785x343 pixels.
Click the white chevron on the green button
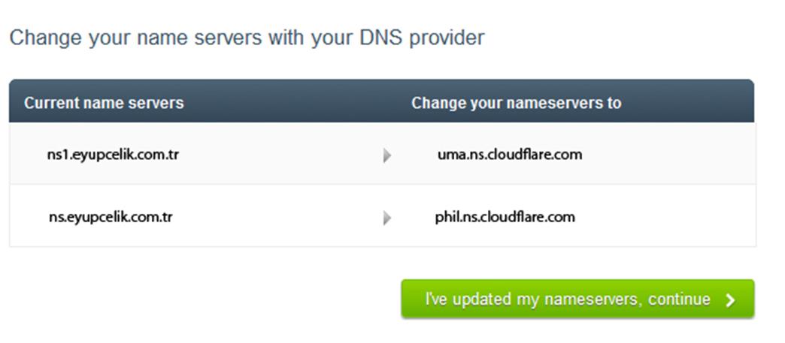click(730, 300)
